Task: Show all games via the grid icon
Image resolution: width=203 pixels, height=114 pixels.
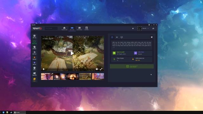Action: click(x=35, y=36)
